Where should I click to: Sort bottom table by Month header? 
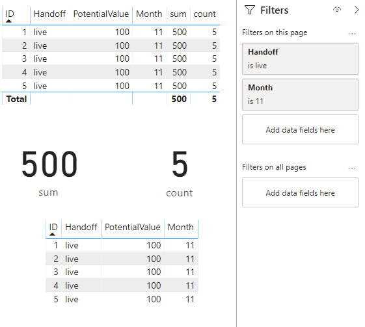pyautogui.click(x=181, y=227)
